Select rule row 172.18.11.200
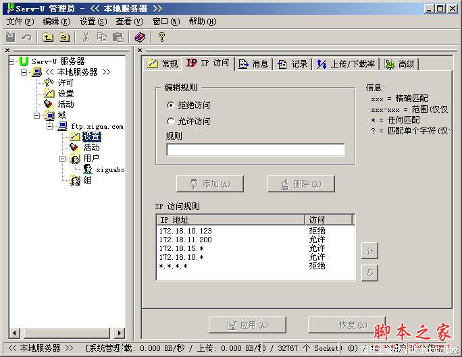 tap(255, 240)
